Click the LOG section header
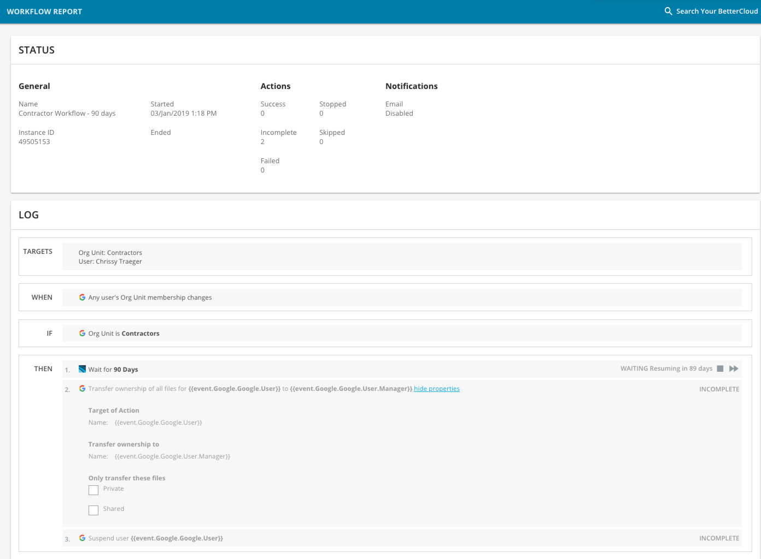 [x=29, y=215]
